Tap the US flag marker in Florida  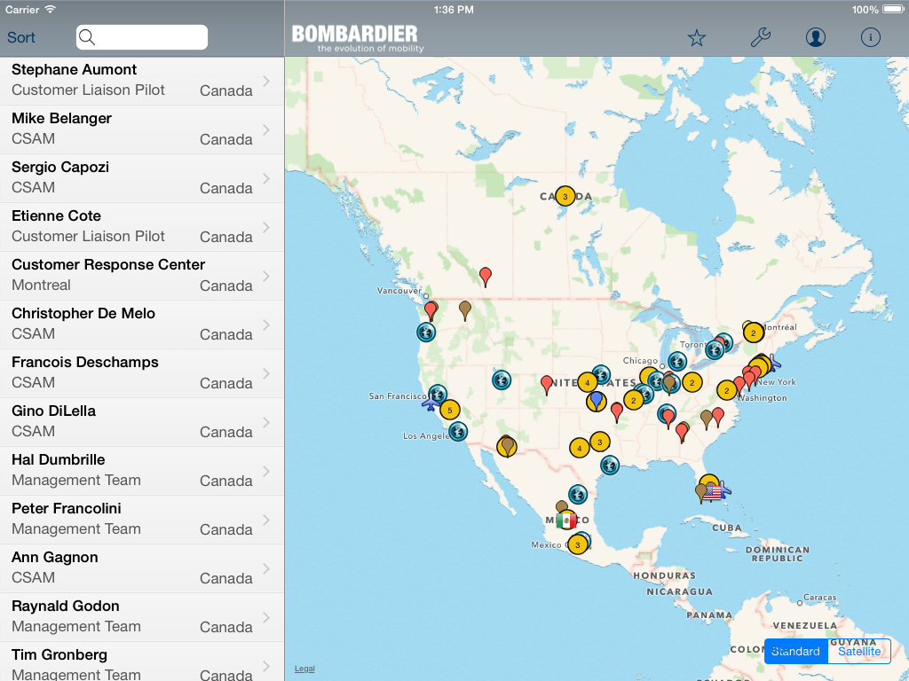click(x=711, y=493)
